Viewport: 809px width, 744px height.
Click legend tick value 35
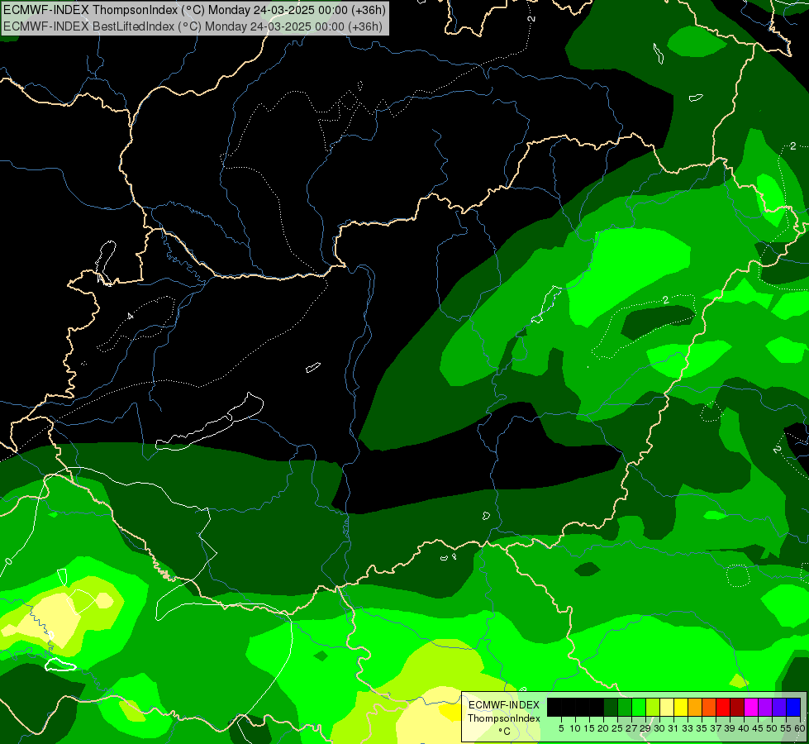click(702, 728)
